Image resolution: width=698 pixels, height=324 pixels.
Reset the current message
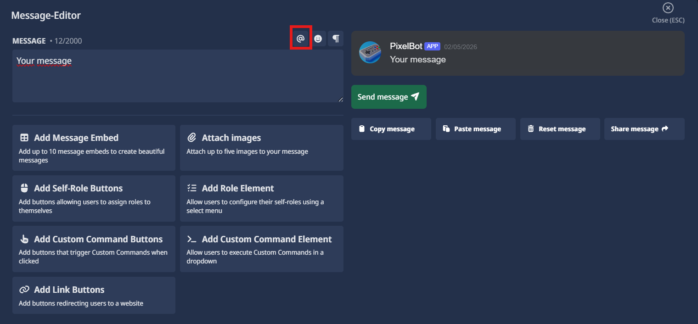tap(560, 129)
